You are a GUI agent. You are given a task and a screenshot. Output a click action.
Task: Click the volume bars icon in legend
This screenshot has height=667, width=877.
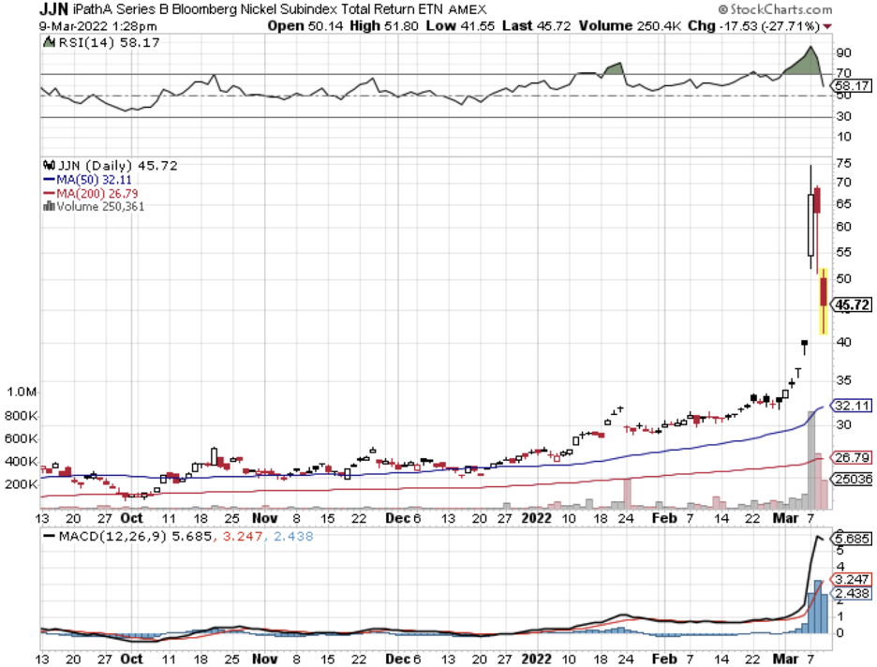[50, 206]
